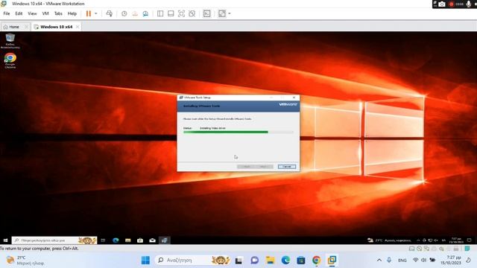The width and height of the screenshot is (477, 268).
Task: Click the Send Ctrl+Alt+Del toolbar icon
Action: coord(110,13)
